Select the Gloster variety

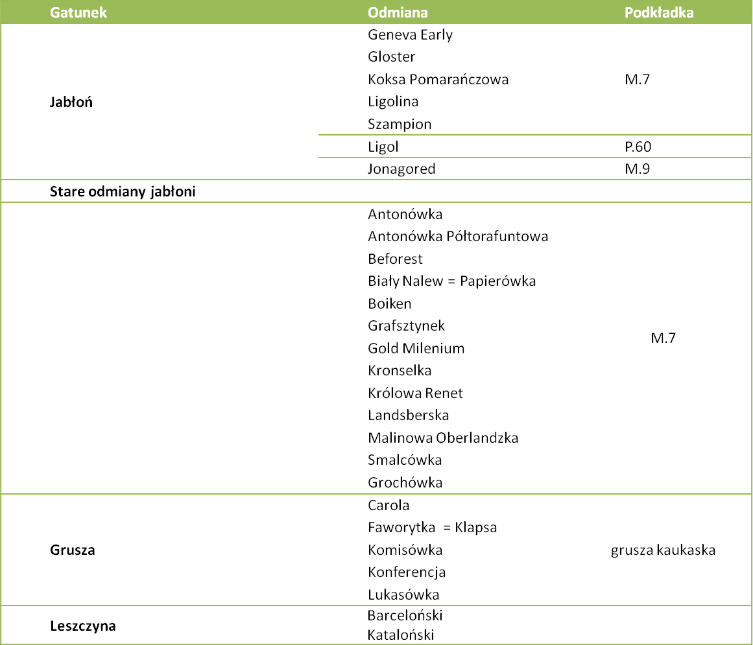391,56
